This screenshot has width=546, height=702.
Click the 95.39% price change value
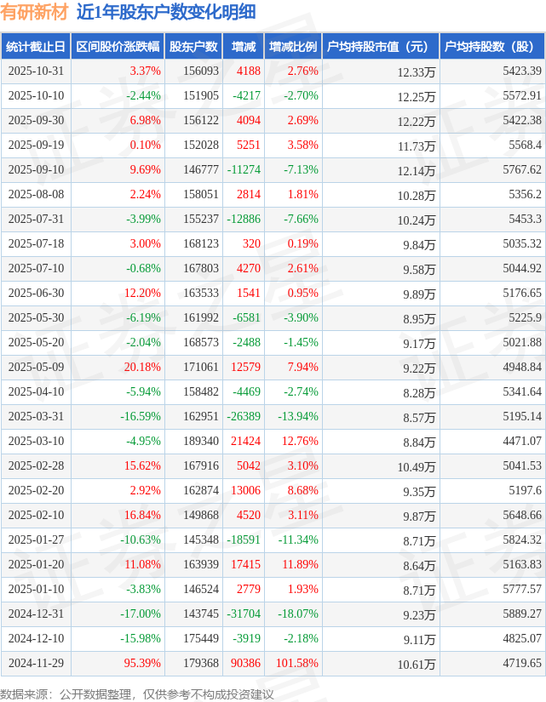pos(143,664)
